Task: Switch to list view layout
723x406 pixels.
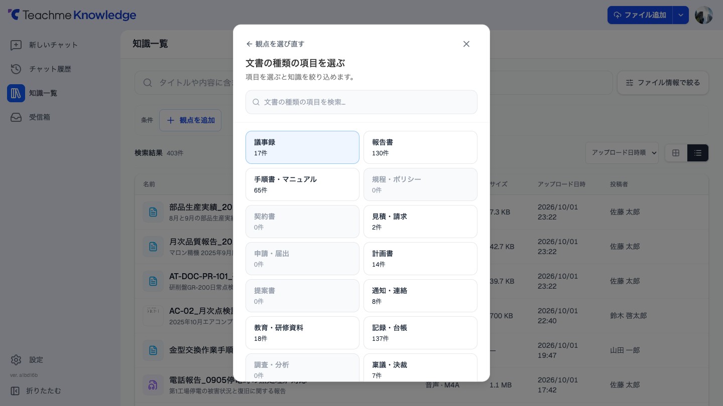Action: tap(698, 153)
